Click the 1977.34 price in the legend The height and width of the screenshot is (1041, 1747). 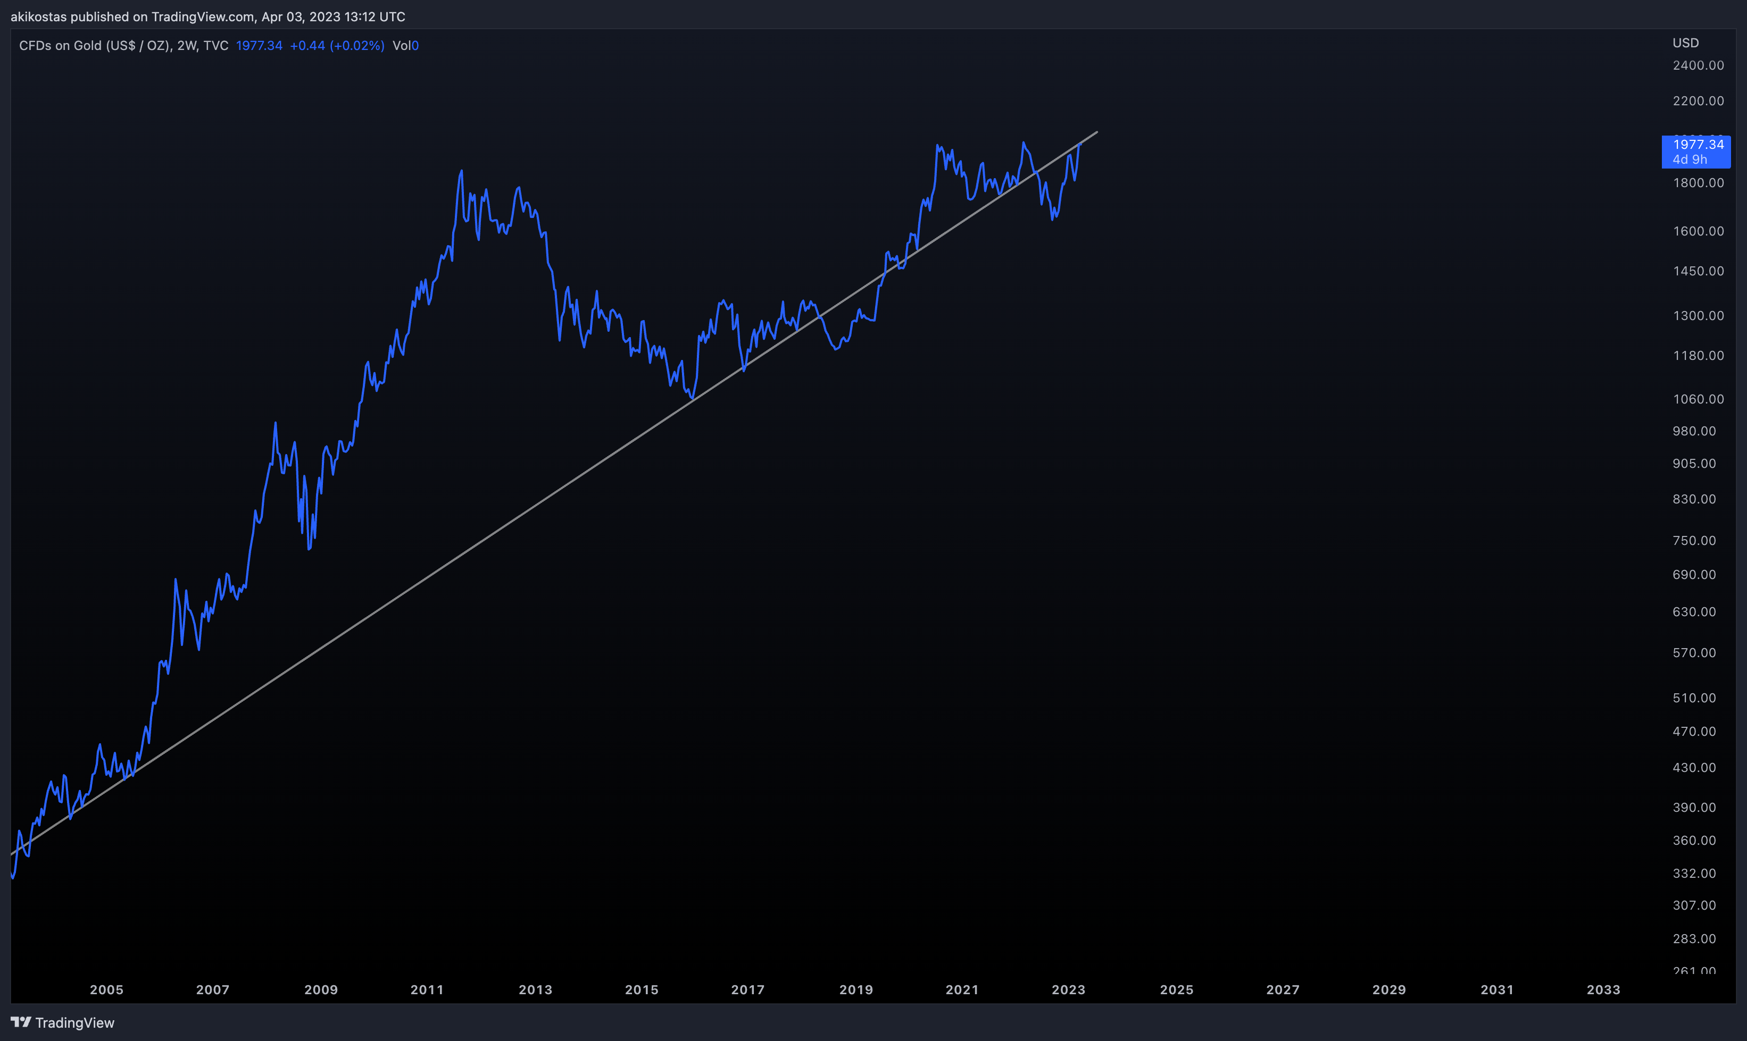coord(259,46)
